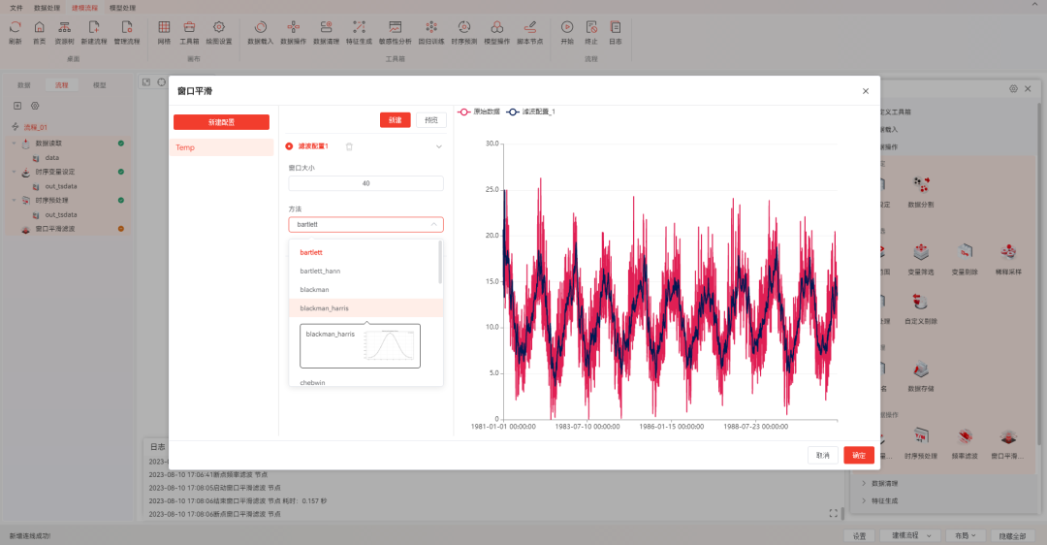Screen dimensions: 1047x545
Task: Collapse the 滤波配置1 section chevron
Action: pos(439,146)
